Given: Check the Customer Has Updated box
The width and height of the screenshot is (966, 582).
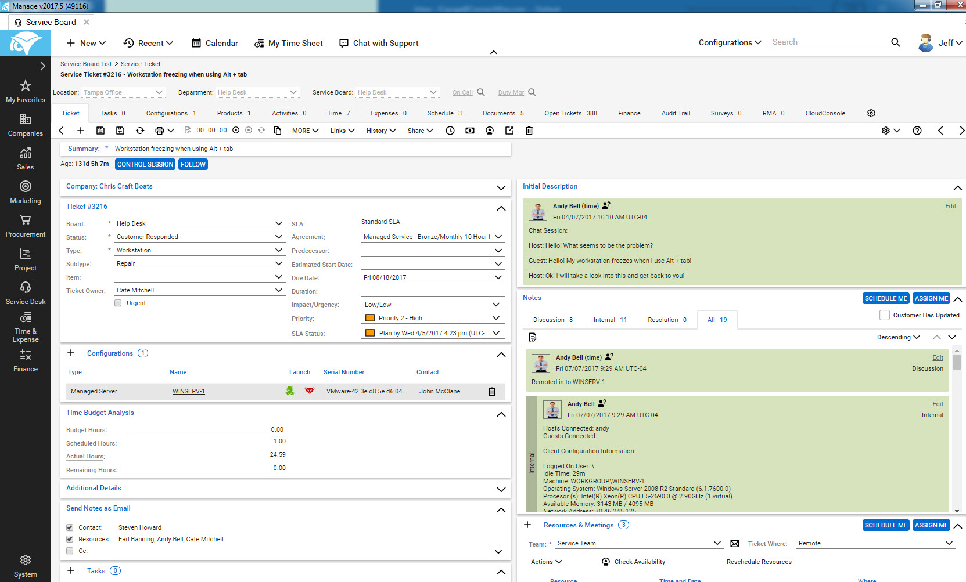Looking at the screenshot, I should point(885,315).
